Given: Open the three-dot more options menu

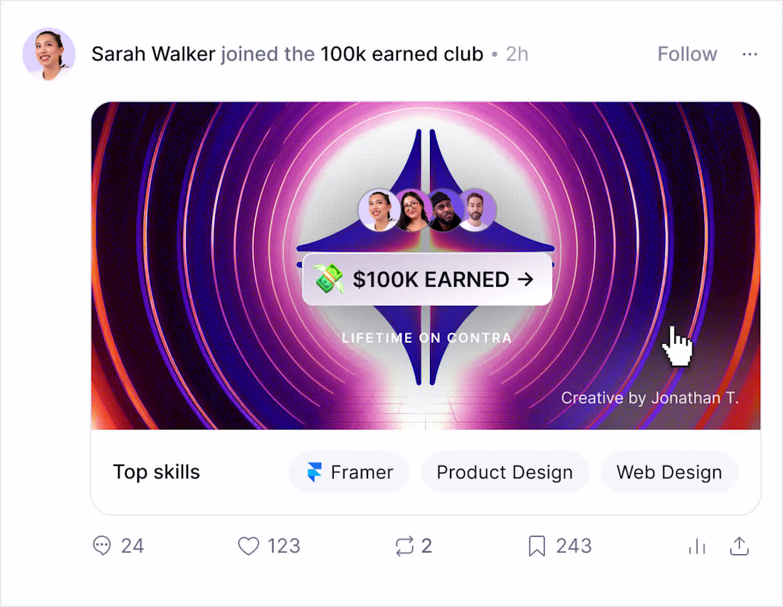Looking at the screenshot, I should click(750, 54).
